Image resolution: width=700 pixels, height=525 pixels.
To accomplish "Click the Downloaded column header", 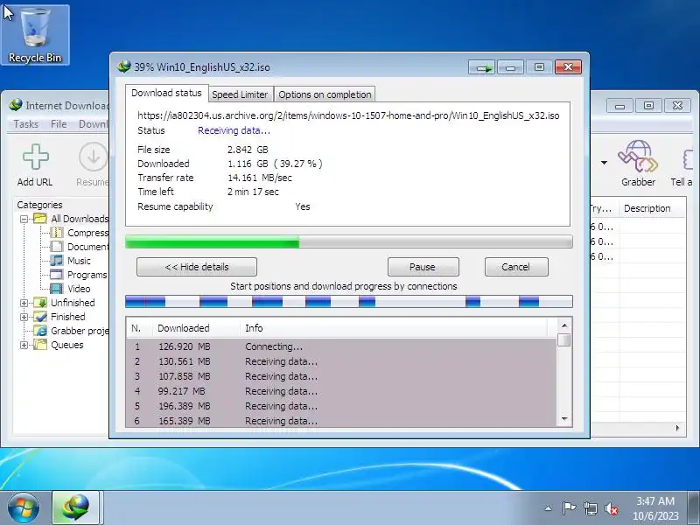I will point(196,328).
